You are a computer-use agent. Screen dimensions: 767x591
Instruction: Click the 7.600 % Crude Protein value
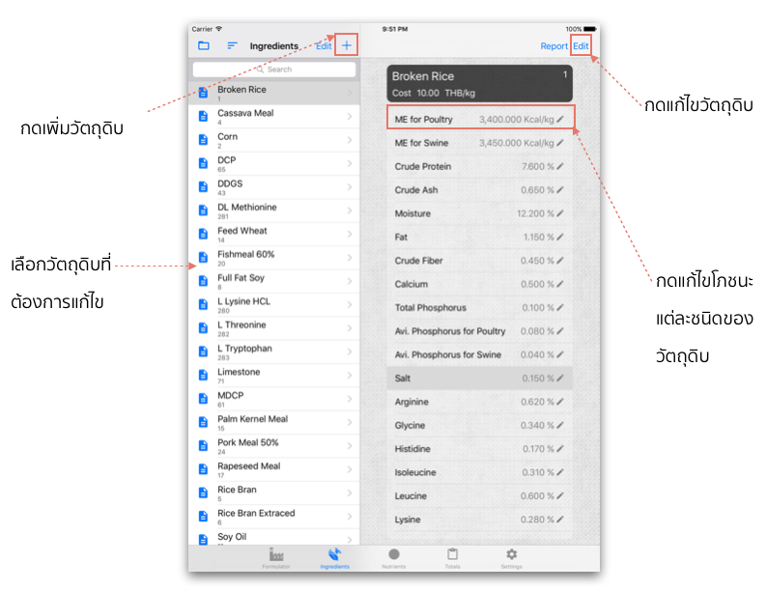click(538, 166)
